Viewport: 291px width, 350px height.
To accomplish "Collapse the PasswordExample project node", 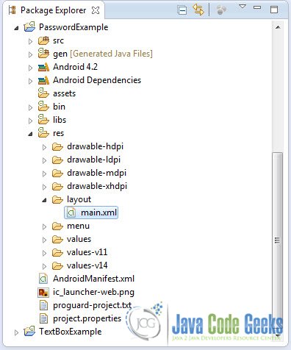I will [16, 28].
